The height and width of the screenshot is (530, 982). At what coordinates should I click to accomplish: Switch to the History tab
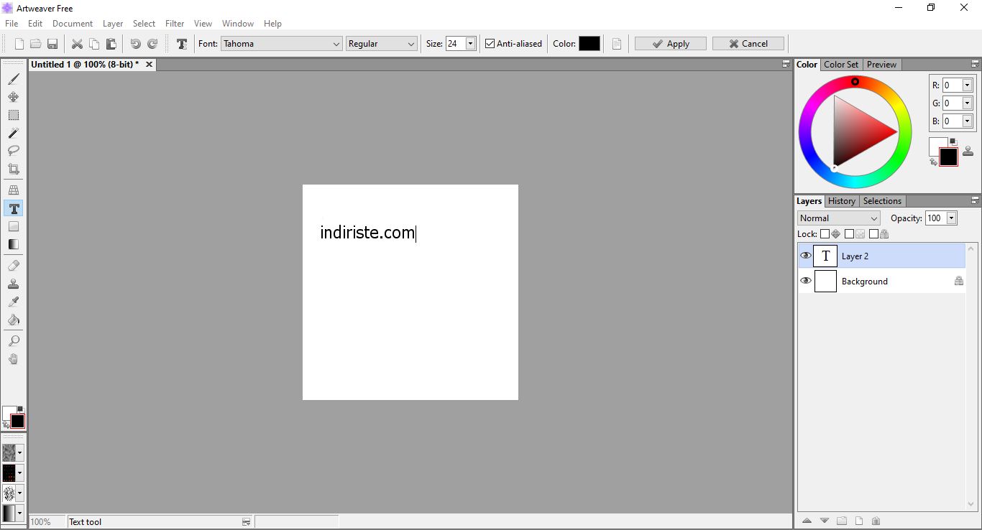841,201
